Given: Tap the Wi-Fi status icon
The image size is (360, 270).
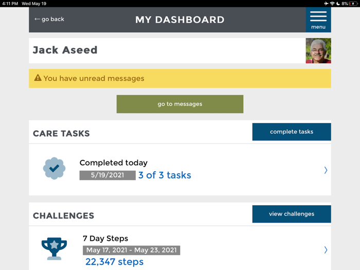Looking at the screenshot, I should coord(332,4).
